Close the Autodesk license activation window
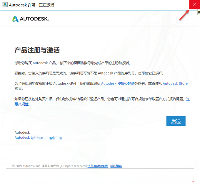200x186 pixels. 194,5
